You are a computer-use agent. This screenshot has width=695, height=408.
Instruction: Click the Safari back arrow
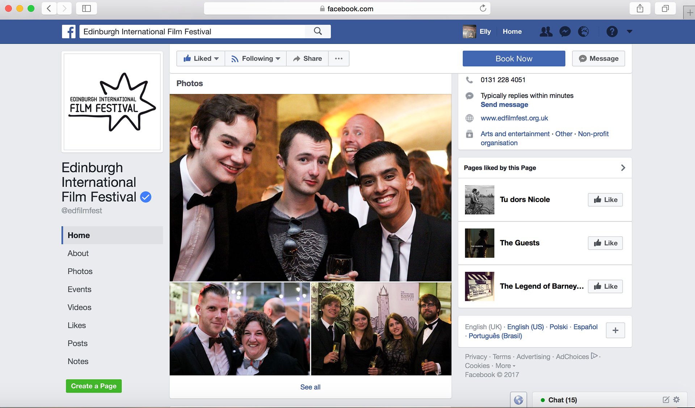(49, 8)
